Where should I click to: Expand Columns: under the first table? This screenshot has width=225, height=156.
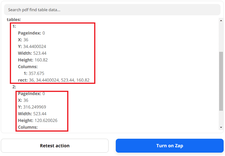28,67
